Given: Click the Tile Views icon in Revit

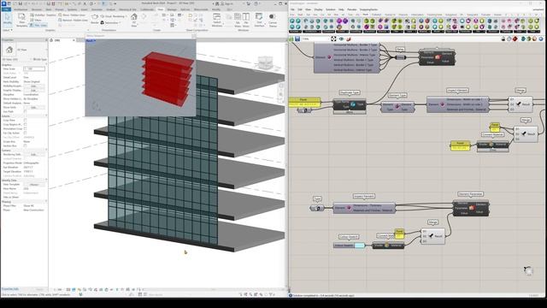Looking at the screenshot, I should [246, 21].
